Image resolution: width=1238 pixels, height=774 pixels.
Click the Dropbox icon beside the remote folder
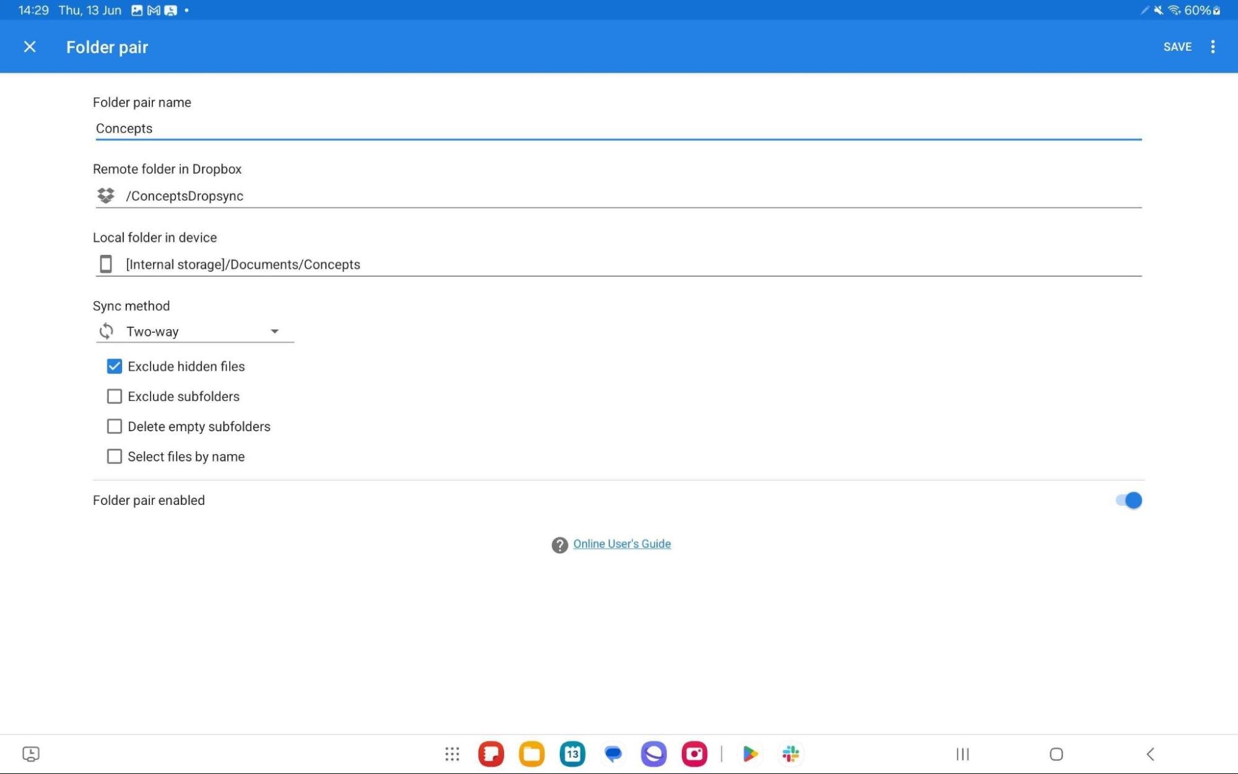106,196
